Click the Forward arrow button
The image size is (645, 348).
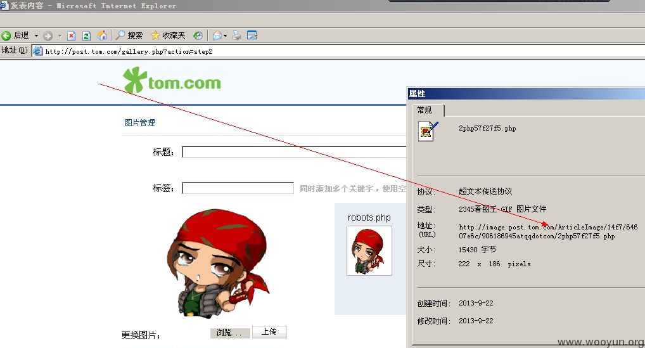coord(48,35)
